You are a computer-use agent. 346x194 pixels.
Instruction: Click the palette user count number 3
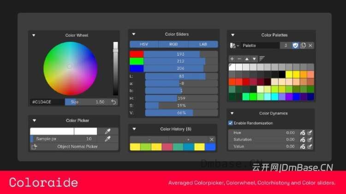click(x=286, y=46)
